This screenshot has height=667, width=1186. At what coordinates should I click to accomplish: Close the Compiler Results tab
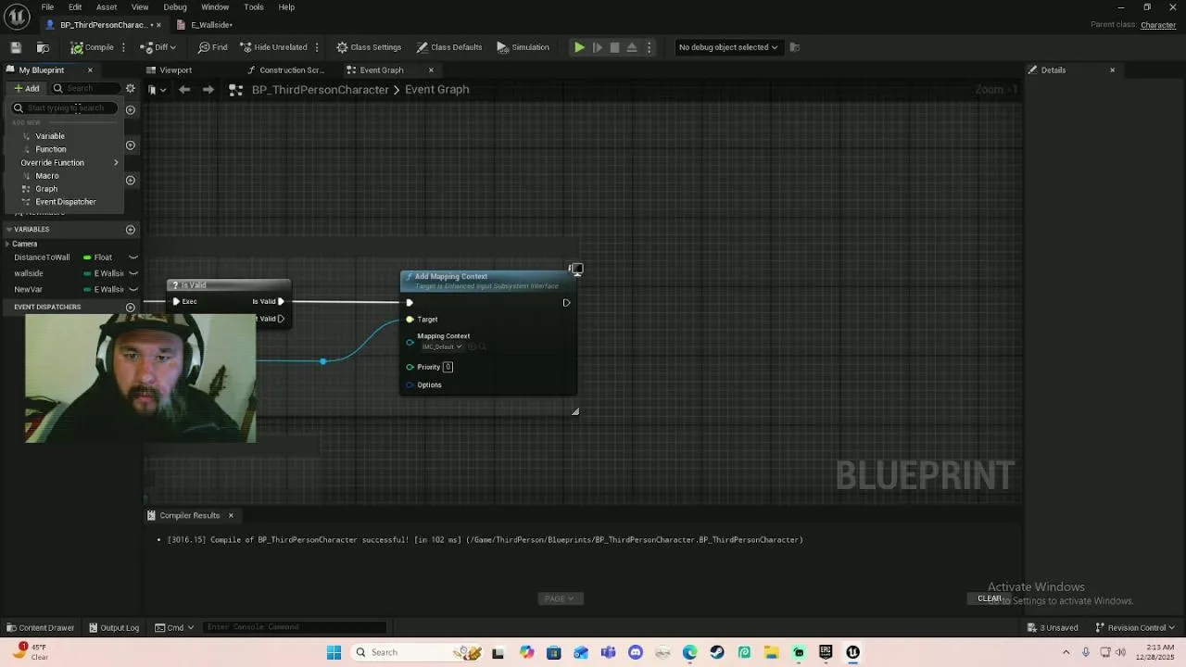pos(231,516)
